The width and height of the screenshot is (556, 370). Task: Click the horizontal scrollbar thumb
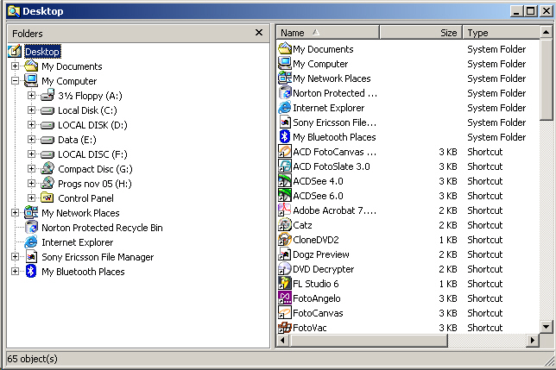tap(369, 341)
